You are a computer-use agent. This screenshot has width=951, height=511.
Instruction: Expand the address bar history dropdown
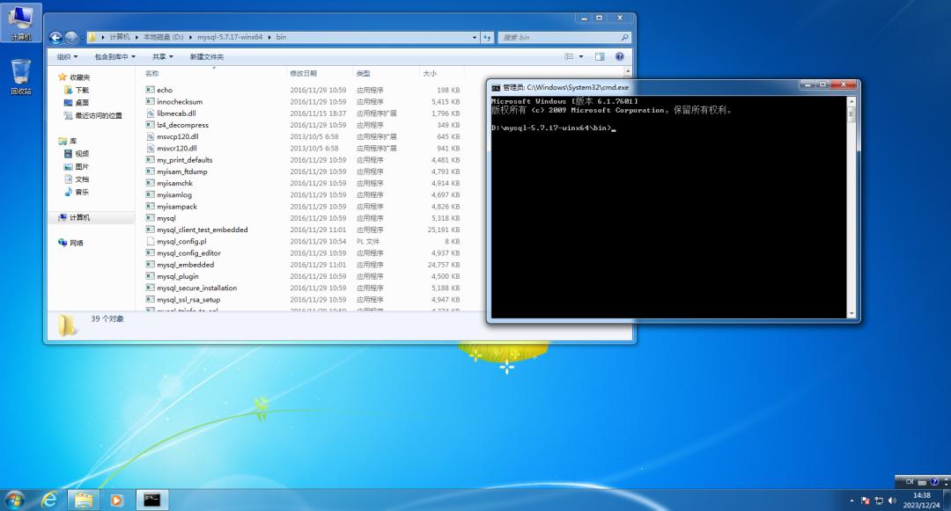475,38
